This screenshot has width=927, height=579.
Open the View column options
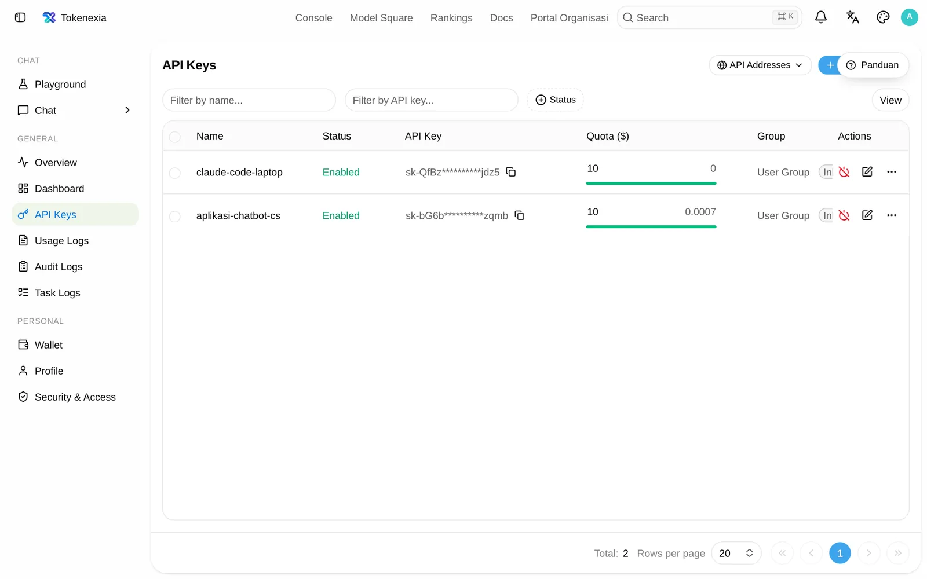point(890,100)
